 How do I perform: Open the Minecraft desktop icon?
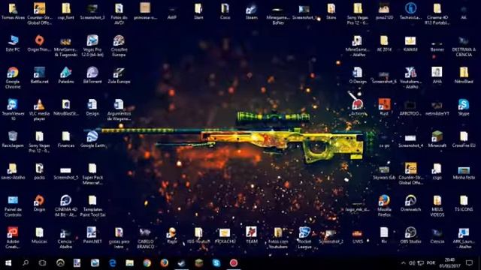(x=437, y=139)
